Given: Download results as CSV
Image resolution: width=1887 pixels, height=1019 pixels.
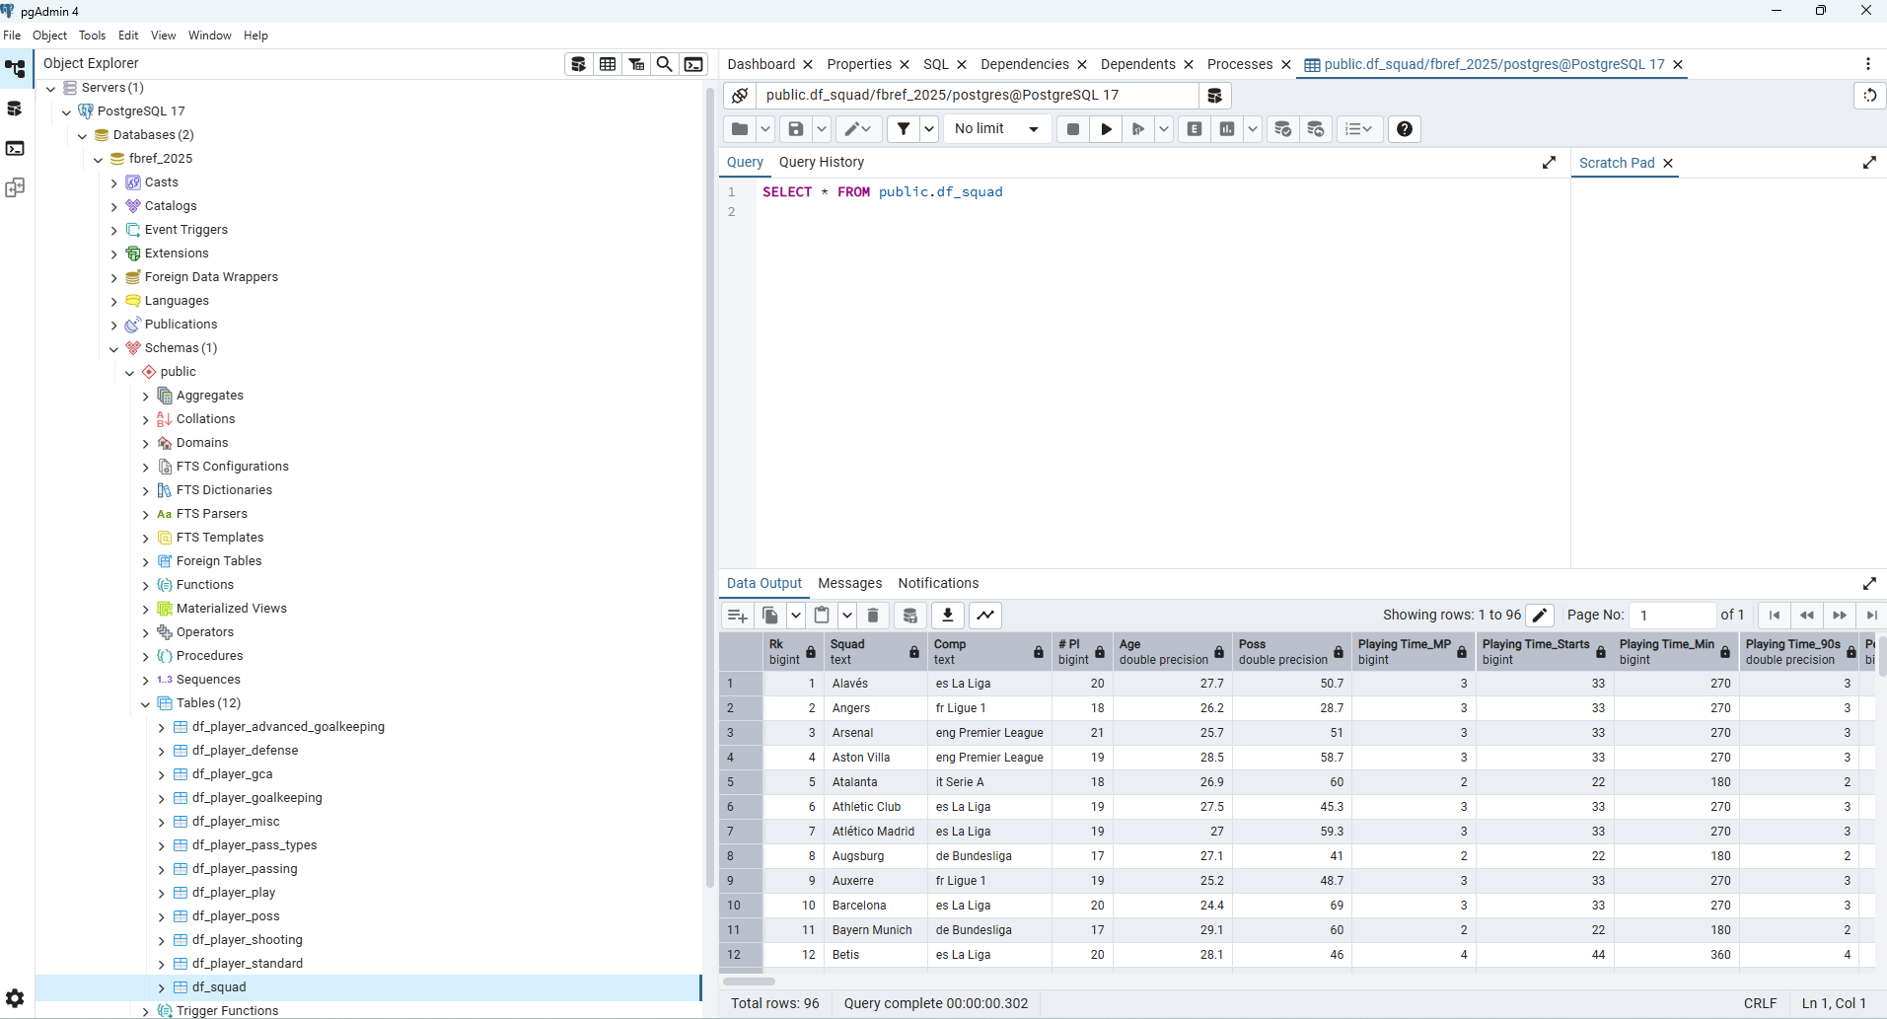Looking at the screenshot, I should (947, 616).
